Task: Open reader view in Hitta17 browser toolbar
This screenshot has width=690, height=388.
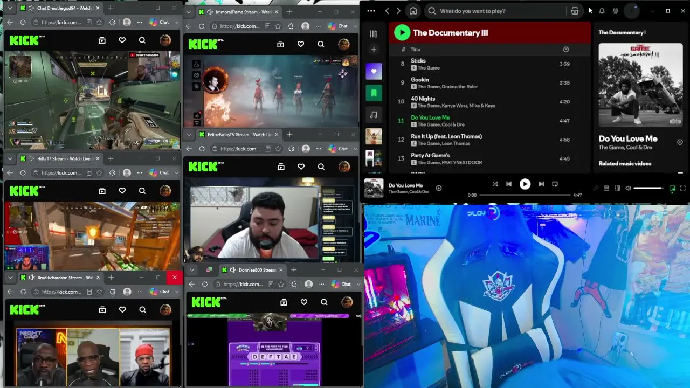Action: (x=89, y=173)
